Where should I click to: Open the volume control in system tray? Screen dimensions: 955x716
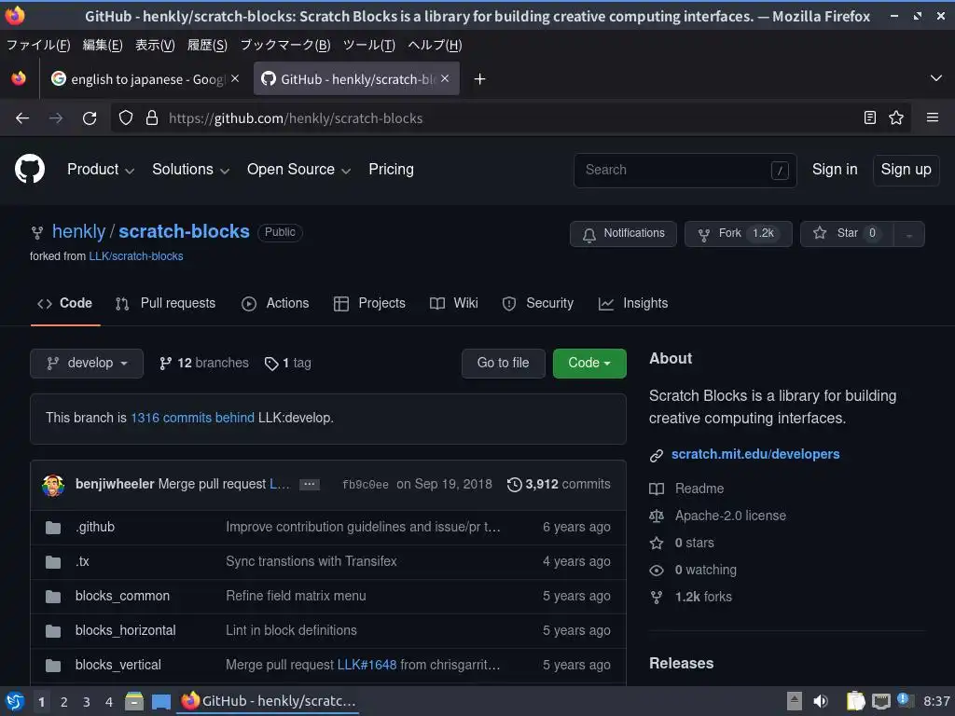(821, 701)
